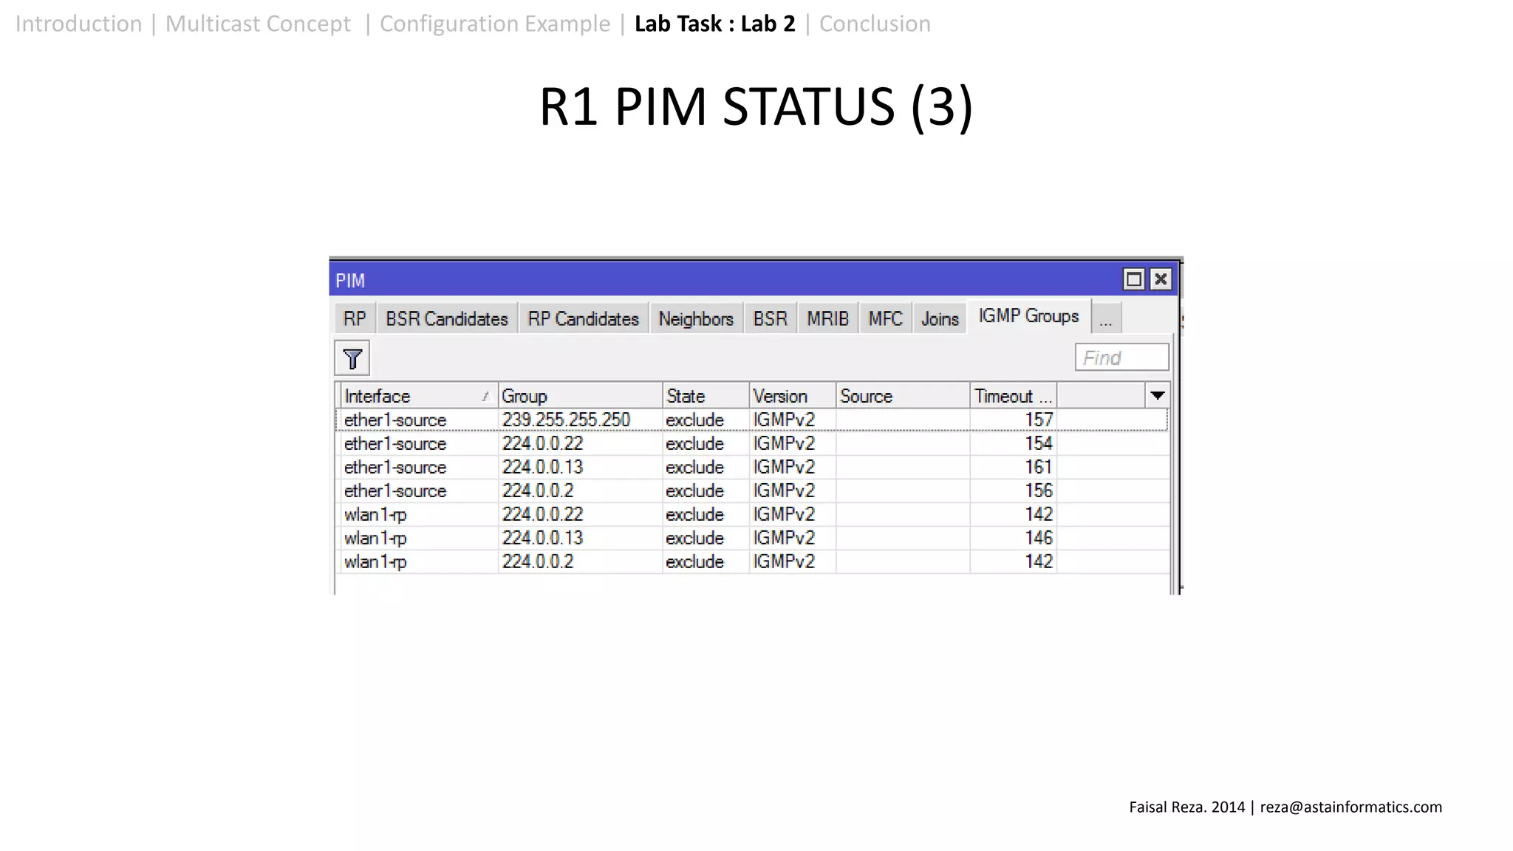Click the timeout value 161
The width and height of the screenshot is (1513, 851).
coord(1039,467)
